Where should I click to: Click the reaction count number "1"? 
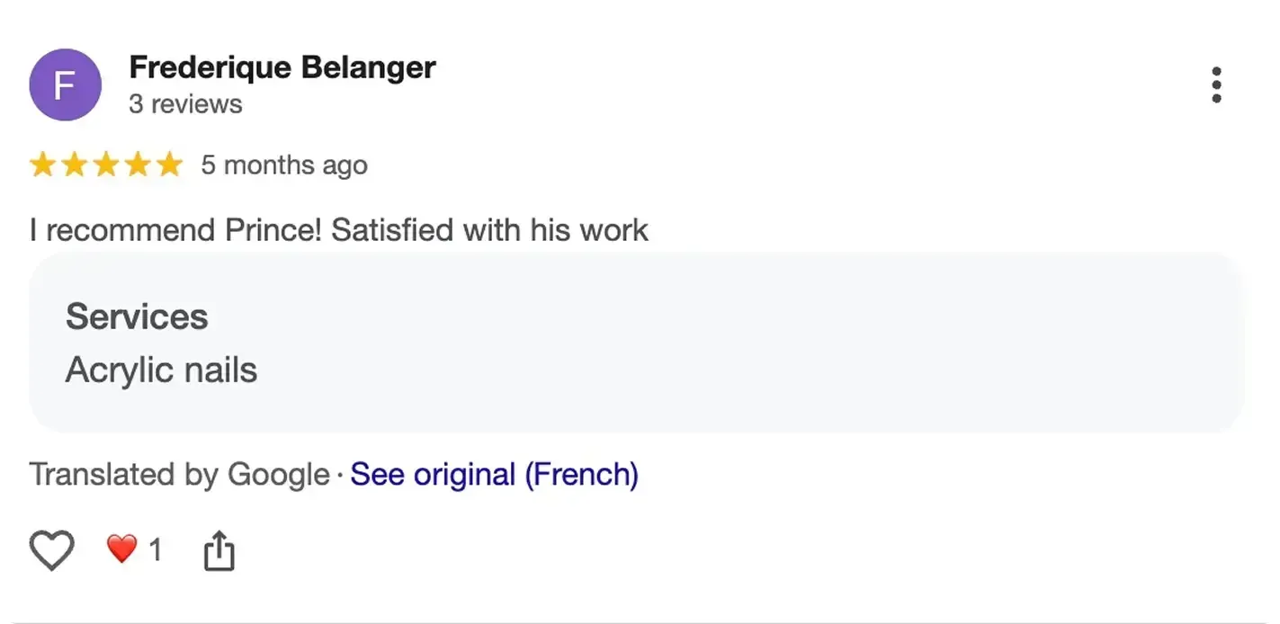pyautogui.click(x=156, y=549)
